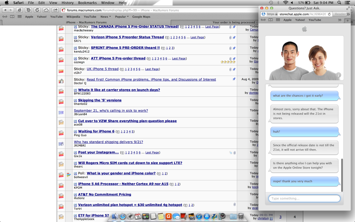
Task: Show overflow toolbar items next to Reader
Action: tap(348, 14)
